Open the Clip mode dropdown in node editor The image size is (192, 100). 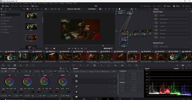[132, 9]
